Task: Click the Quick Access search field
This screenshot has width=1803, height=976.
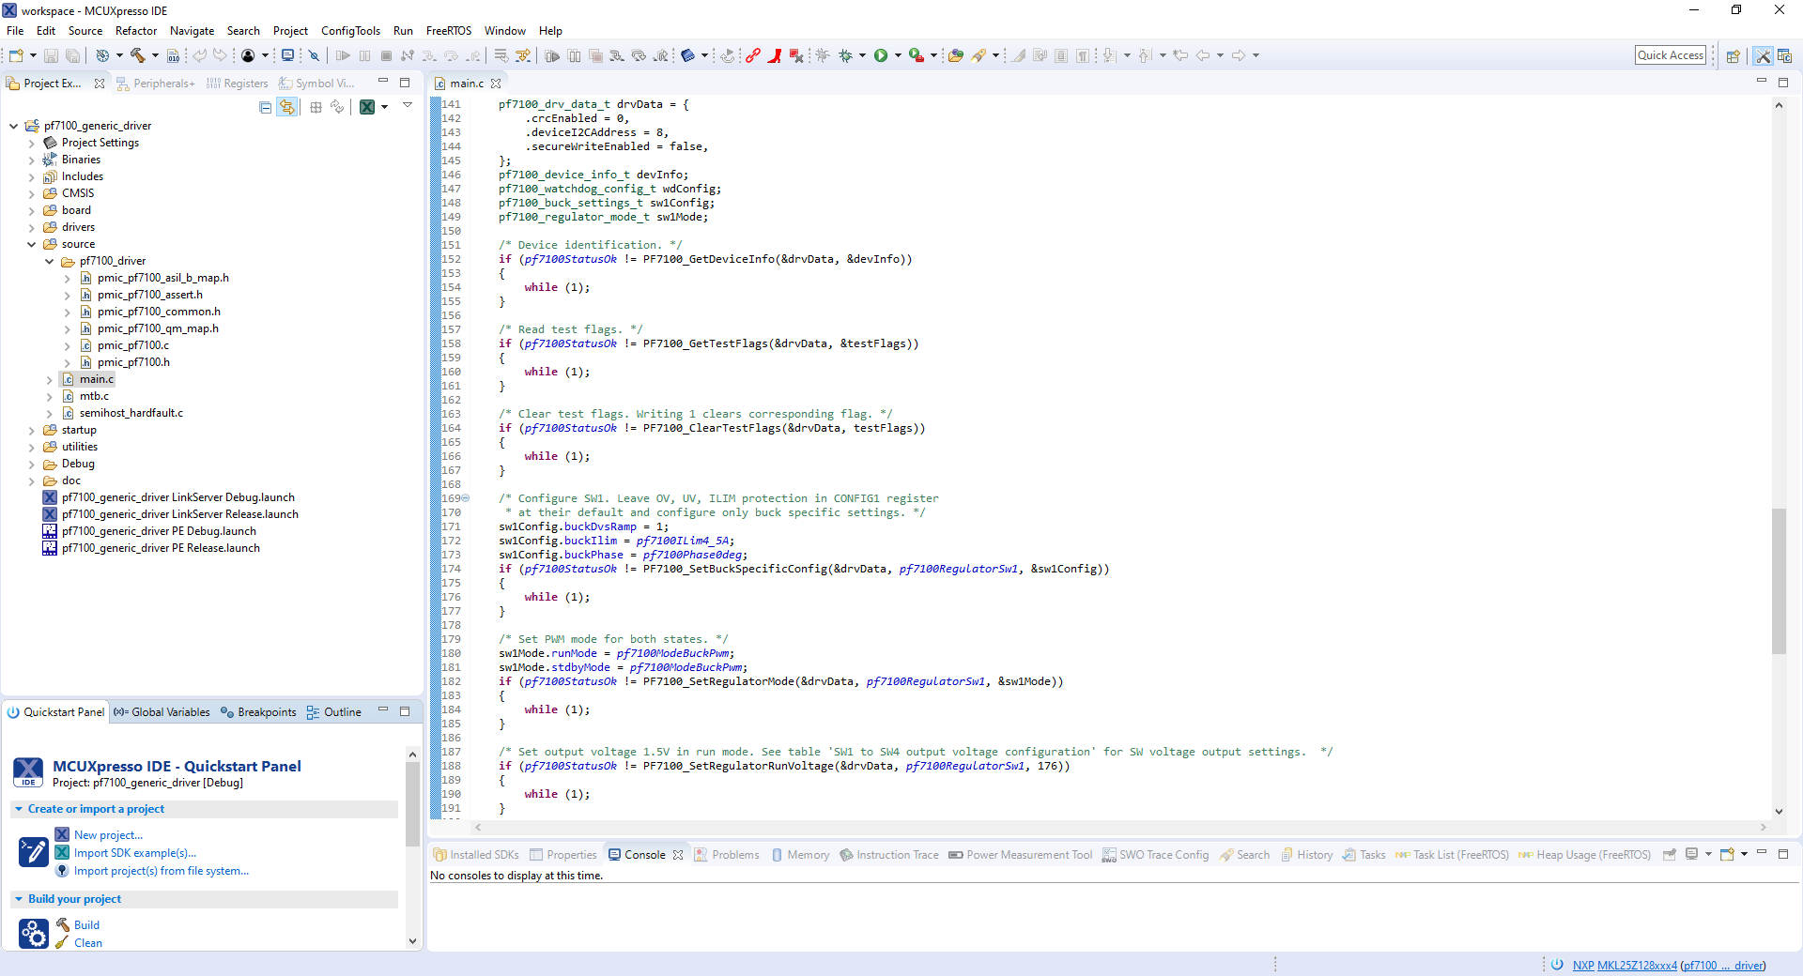Action: click(1670, 55)
